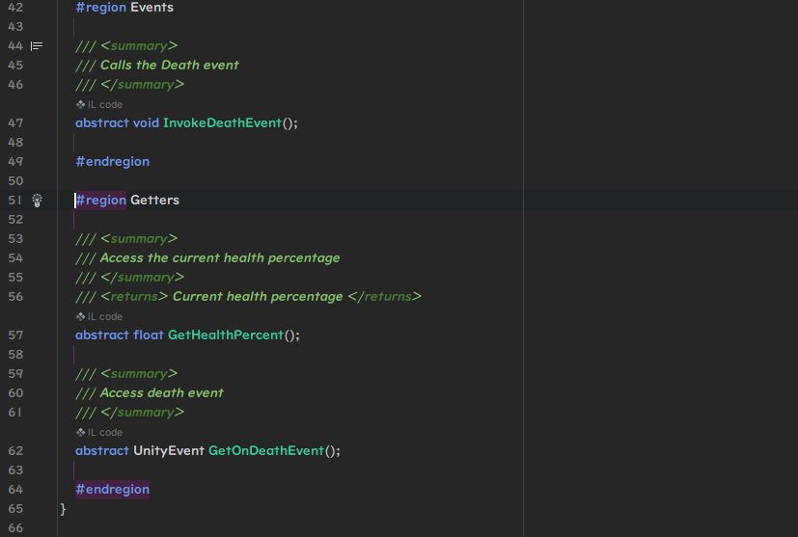
Task: Click the IL code hint above GetOnDeathEvent
Action: tap(99, 432)
